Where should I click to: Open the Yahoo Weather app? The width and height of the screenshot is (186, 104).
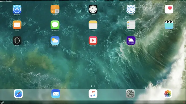pos(131,40)
